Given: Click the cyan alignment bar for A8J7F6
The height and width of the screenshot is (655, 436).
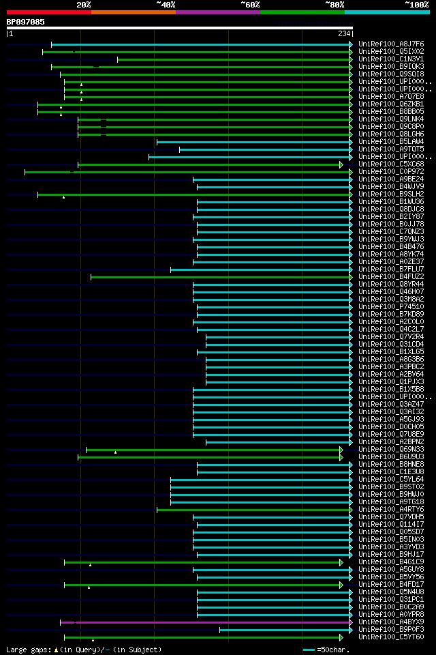Looking at the screenshot, I should pyautogui.click(x=202, y=44).
